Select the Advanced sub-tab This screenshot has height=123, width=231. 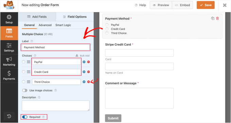[x=45, y=25]
